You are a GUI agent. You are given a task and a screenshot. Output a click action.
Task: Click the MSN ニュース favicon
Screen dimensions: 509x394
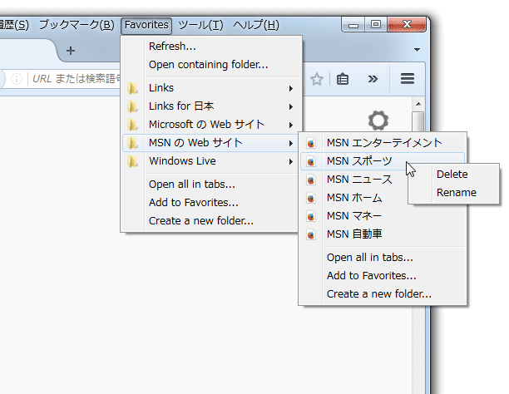(311, 180)
